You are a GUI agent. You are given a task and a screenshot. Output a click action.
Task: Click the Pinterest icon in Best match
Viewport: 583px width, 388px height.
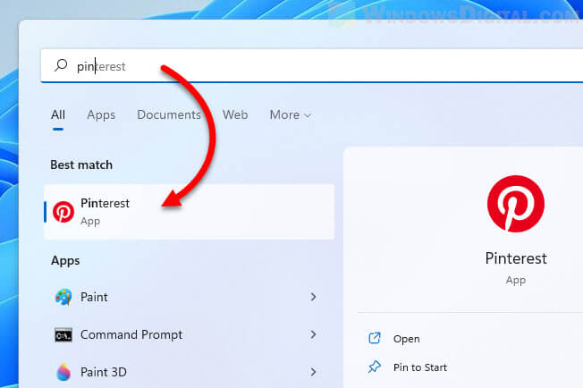[63, 212]
